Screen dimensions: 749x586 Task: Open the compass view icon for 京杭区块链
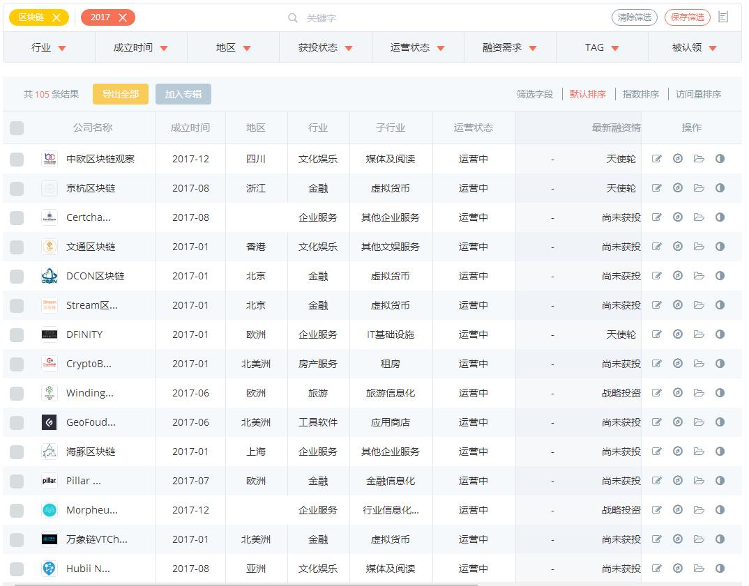[x=677, y=187]
